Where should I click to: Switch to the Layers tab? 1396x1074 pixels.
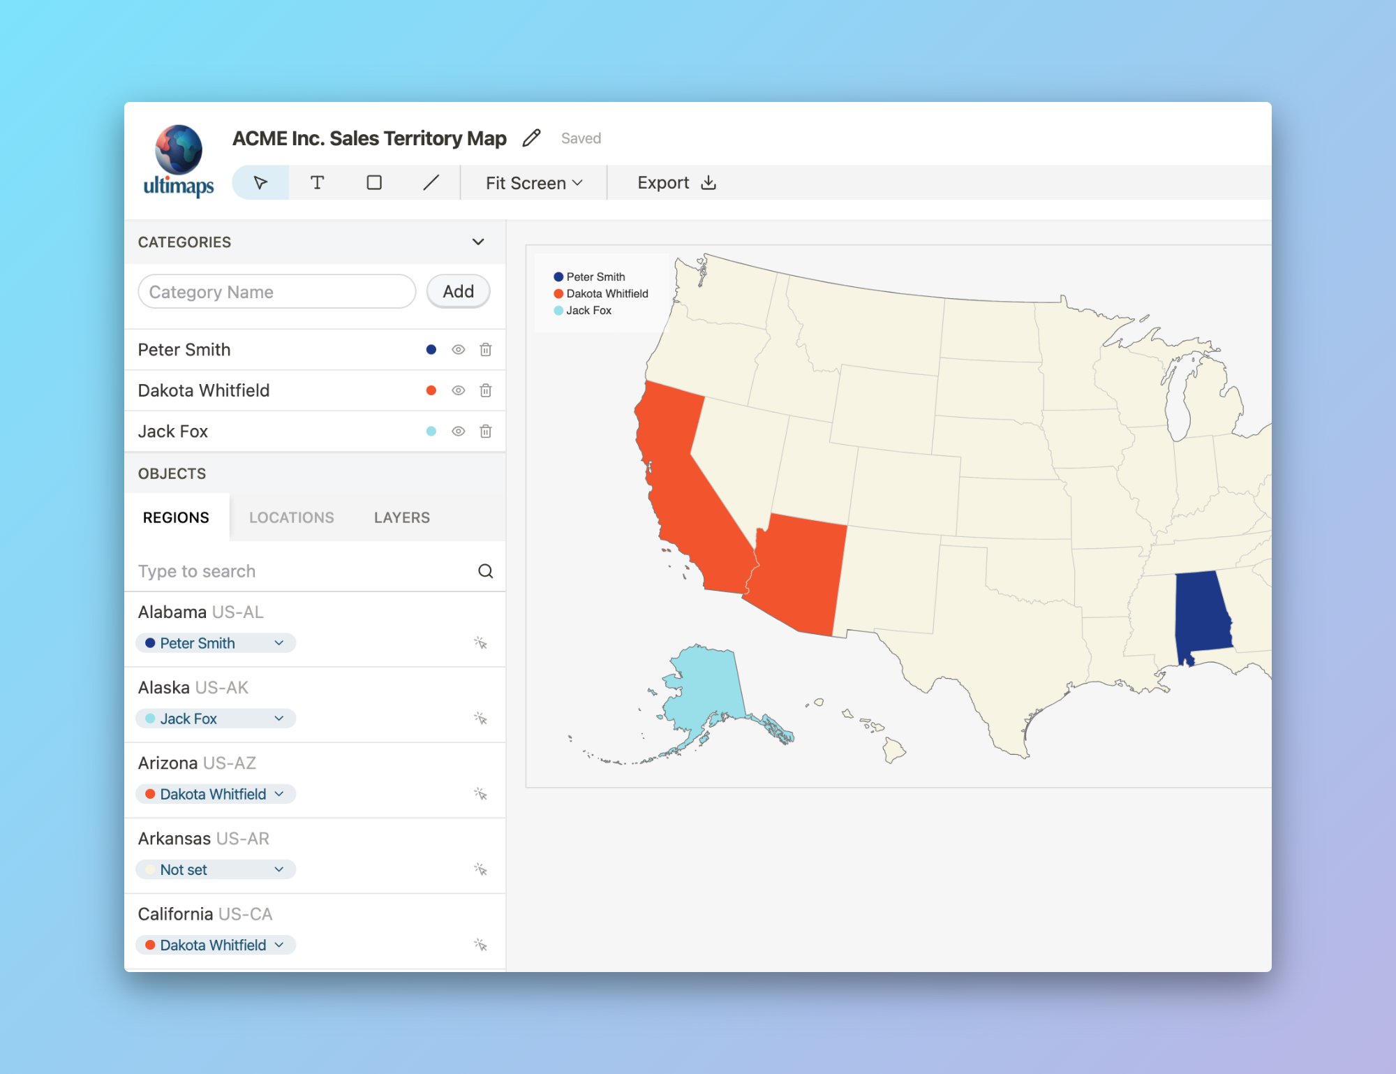coord(401,517)
